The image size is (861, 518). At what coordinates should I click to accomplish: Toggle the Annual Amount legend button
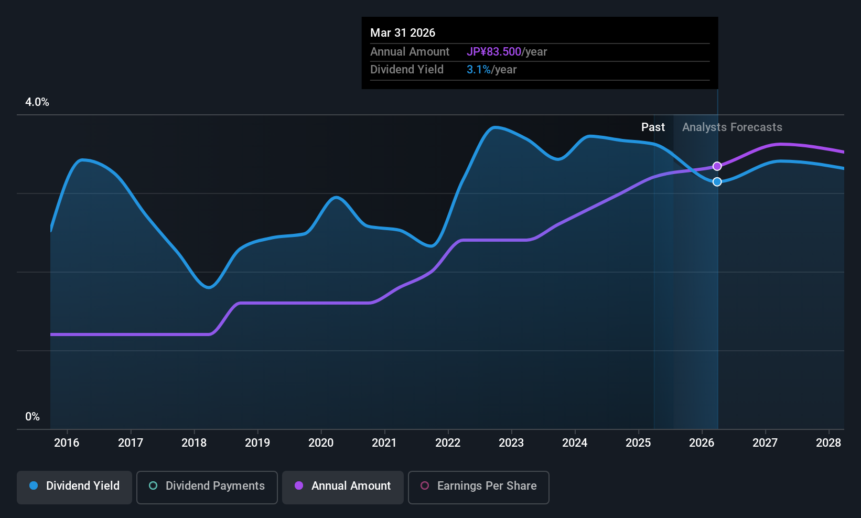tap(343, 487)
